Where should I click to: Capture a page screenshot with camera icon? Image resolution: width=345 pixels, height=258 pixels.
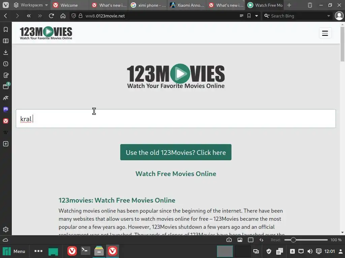point(229,240)
